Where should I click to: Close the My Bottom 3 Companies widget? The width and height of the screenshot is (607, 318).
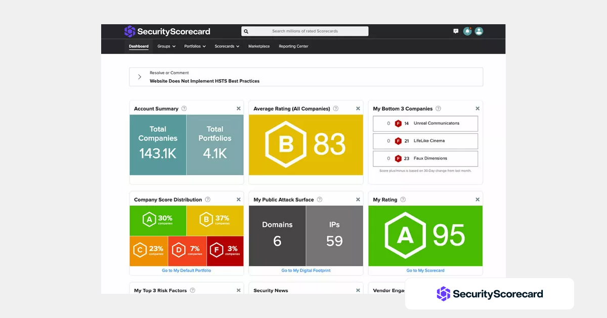pyautogui.click(x=478, y=109)
